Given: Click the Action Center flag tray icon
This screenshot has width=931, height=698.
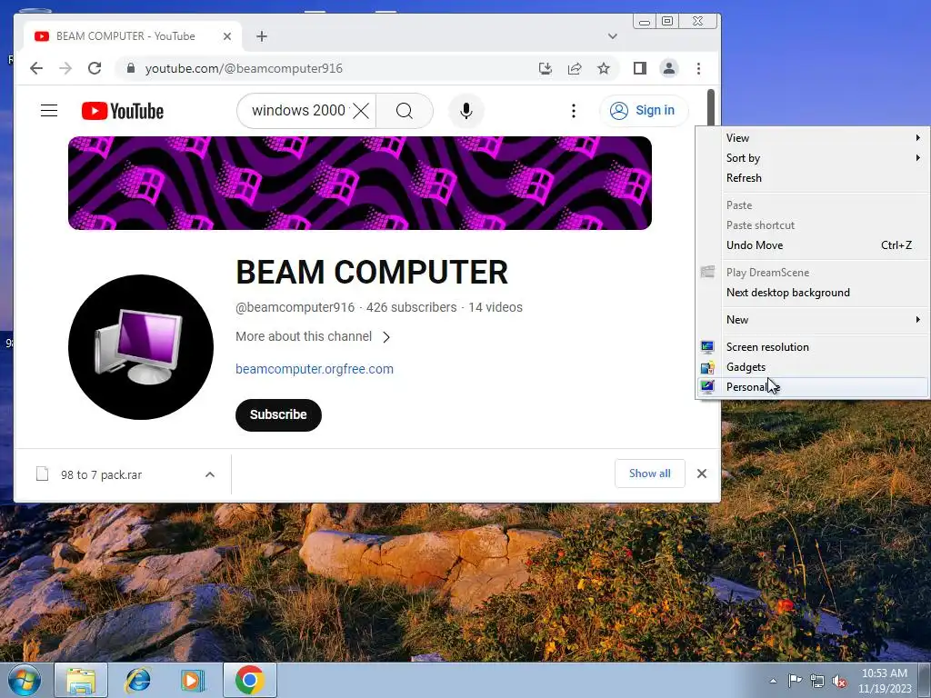Looking at the screenshot, I should tap(795, 681).
